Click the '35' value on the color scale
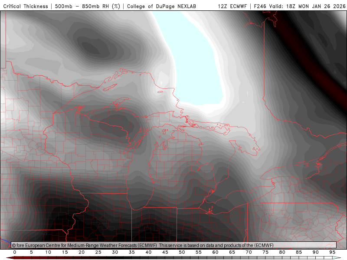Image resolution: width=347 pixels, height=260 pixels. [132, 252]
